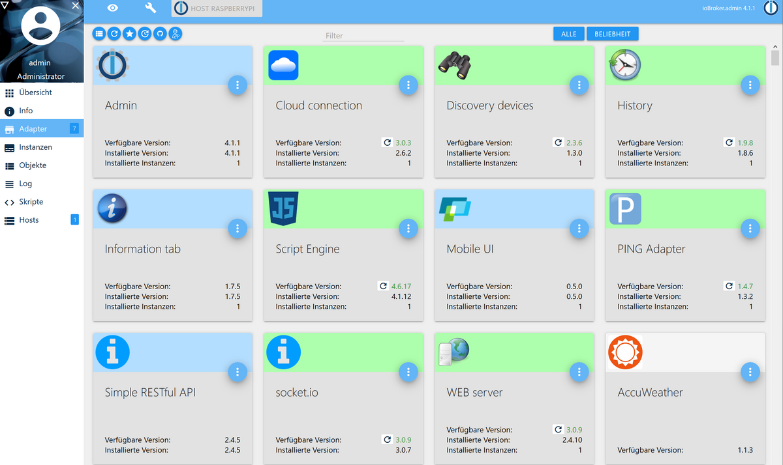Select the ALLE filter button
Image resolution: width=783 pixels, height=465 pixels.
coord(569,34)
